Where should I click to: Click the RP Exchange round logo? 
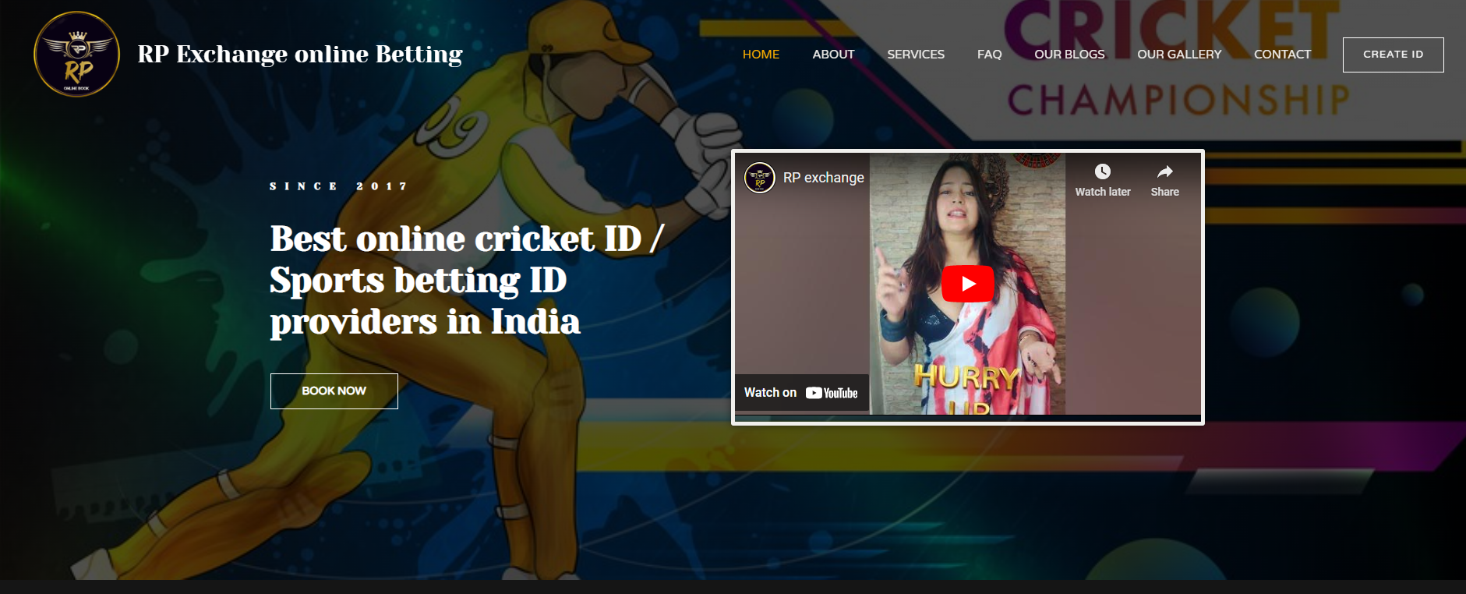pos(76,54)
